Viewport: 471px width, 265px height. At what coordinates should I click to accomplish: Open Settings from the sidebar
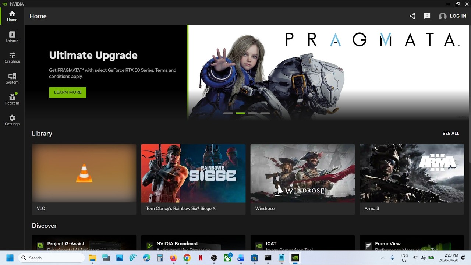pyautogui.click(x=12, y=120)
